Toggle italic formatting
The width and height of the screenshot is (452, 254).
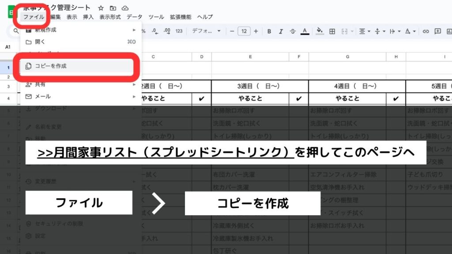coord(281,31)
